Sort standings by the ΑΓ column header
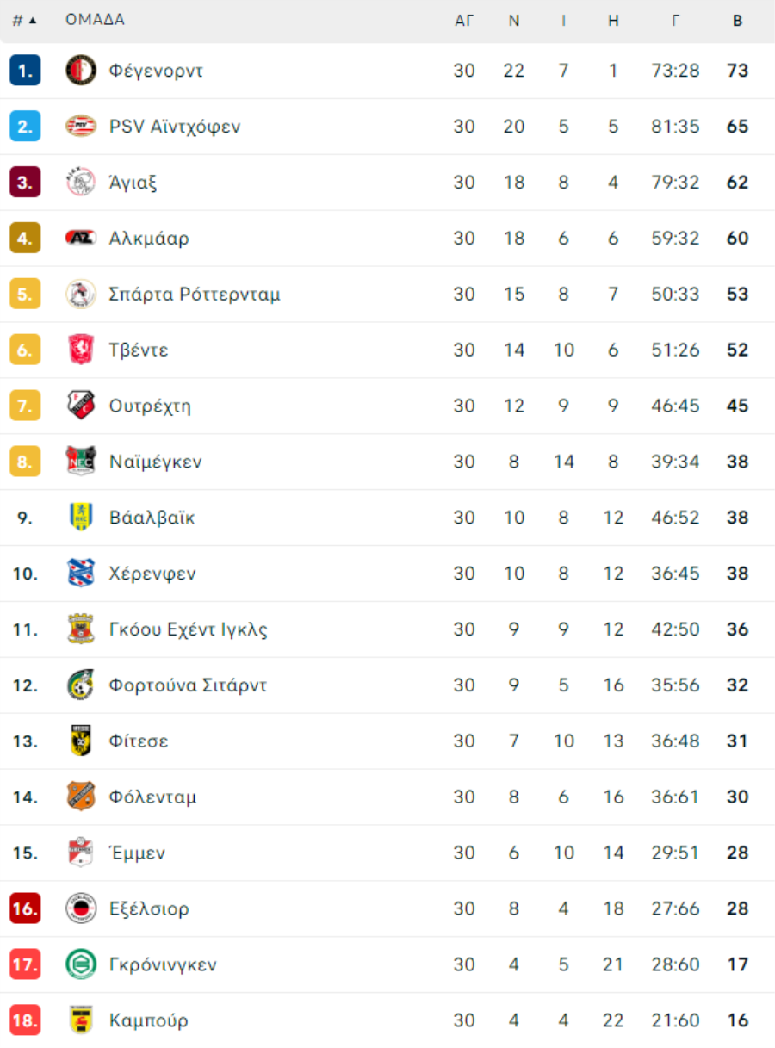The width and height of the screenshot is (775, 1048). coord(464,21)
